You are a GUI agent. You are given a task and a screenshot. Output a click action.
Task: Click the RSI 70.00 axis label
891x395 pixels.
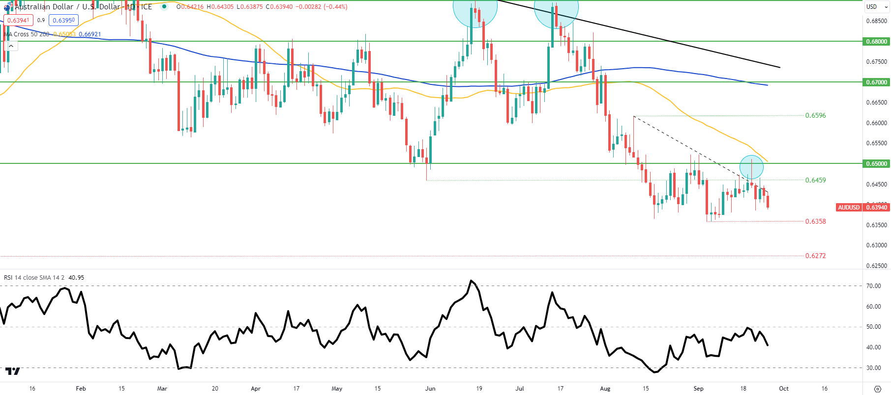[874, 286]
